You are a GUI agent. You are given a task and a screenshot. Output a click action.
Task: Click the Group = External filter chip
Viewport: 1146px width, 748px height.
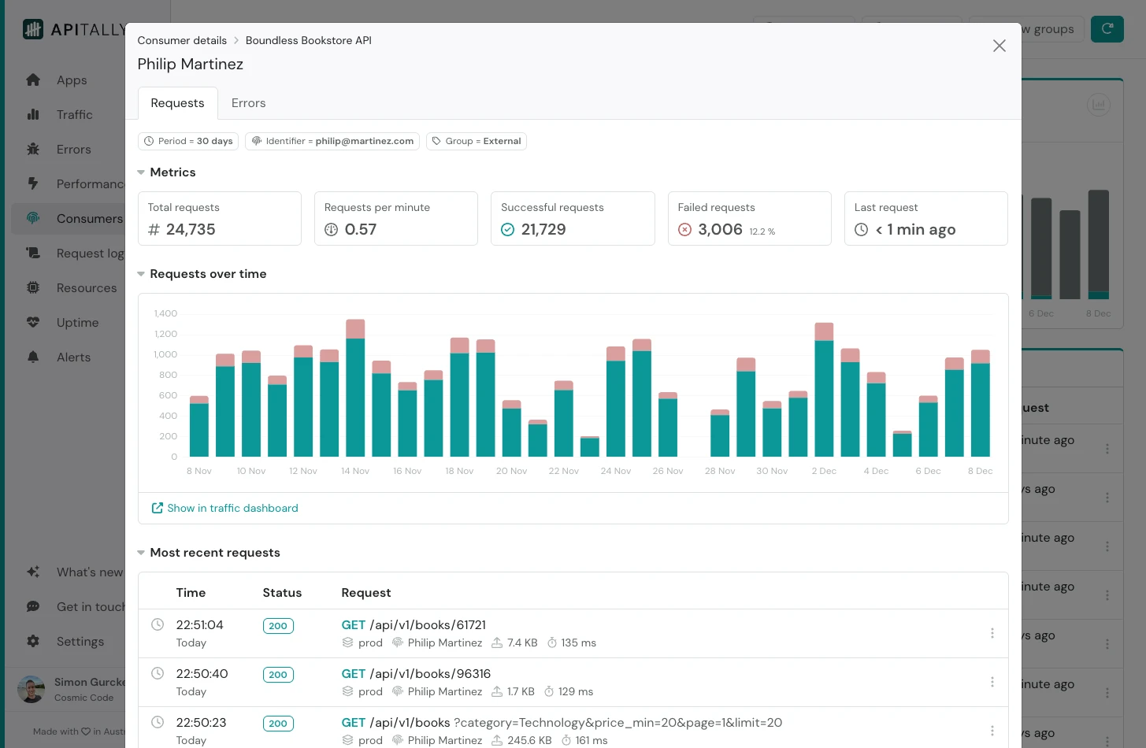coord(476,141)
